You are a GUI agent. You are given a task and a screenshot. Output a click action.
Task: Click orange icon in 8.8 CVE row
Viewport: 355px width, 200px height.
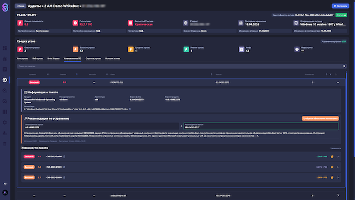click(x=332, y=157)
